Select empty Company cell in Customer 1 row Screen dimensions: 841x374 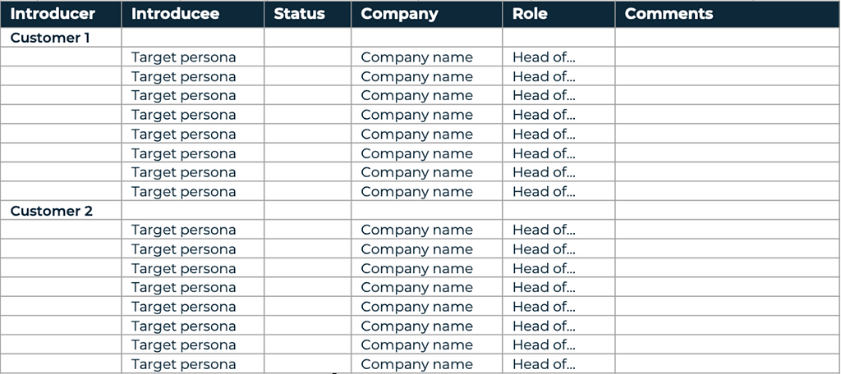coord(427,38)
